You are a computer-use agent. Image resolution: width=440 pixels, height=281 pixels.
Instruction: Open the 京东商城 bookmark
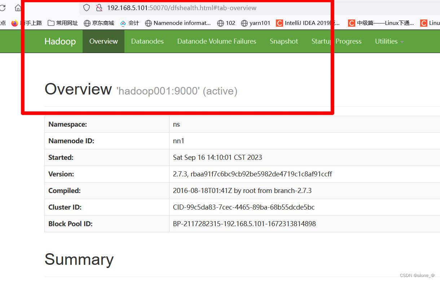click(99, 23)
